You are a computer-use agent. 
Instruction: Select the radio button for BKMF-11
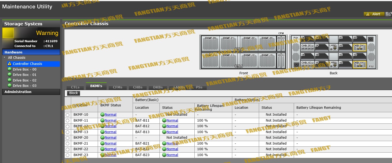tap(68, 120)
